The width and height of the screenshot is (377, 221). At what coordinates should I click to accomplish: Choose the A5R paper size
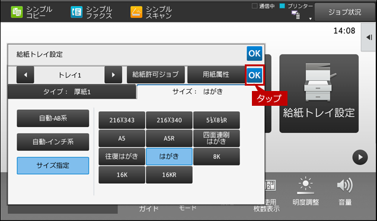[x=170, y=138]
